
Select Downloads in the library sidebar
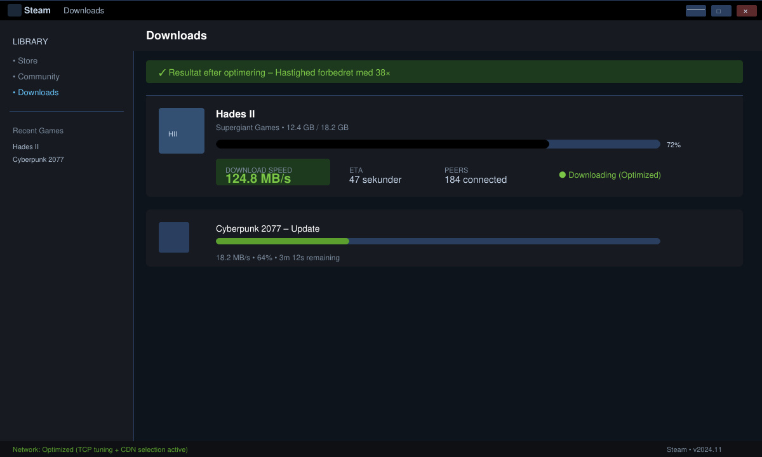[x=36, y=93]
